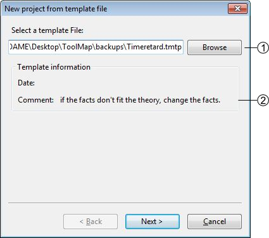
Task: Click the comment text about facts and theory
Action: point(140,100)
